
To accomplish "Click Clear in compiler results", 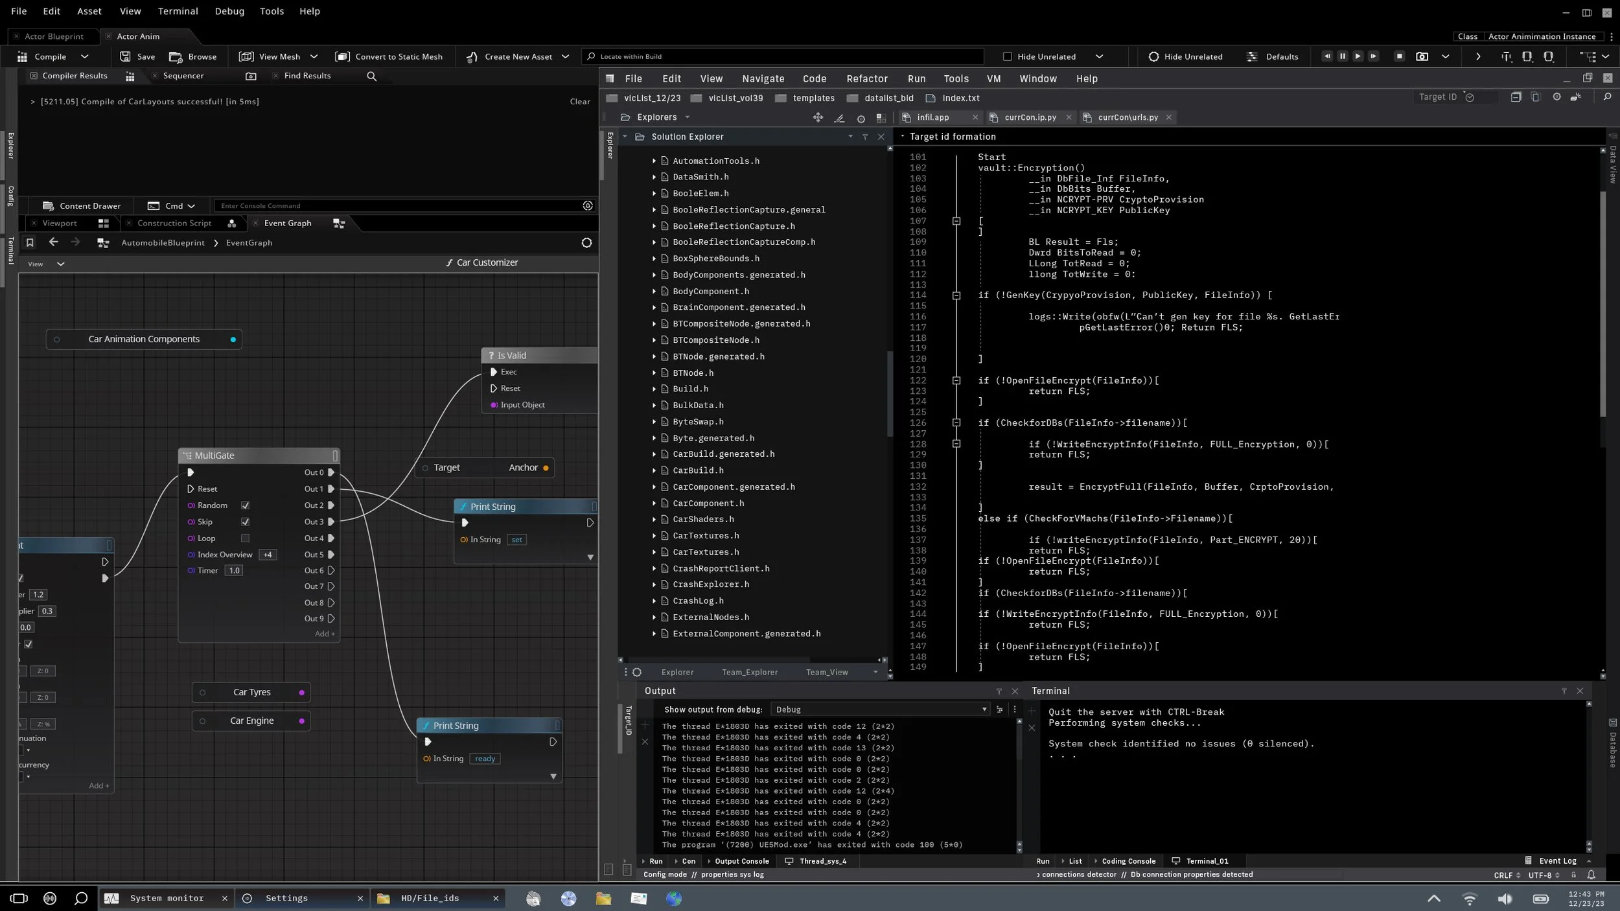I will 579,102.
